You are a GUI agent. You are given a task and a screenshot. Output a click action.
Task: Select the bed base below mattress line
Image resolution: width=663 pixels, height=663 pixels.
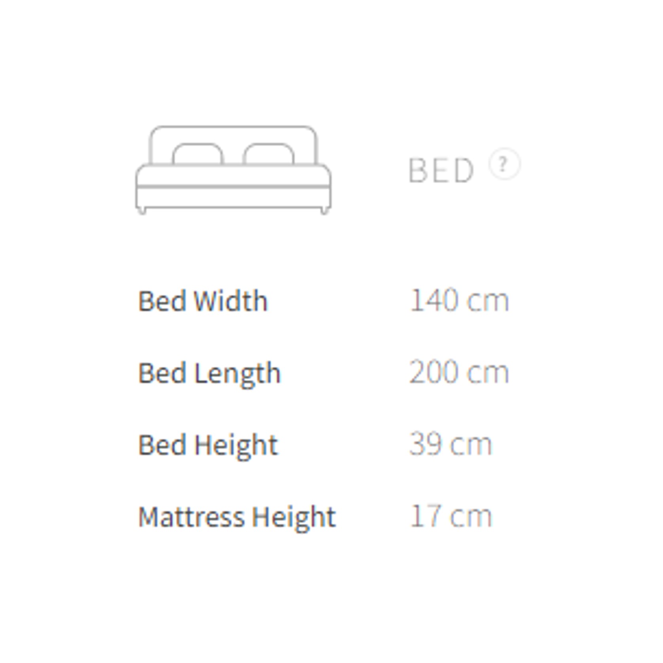(233, 197)
